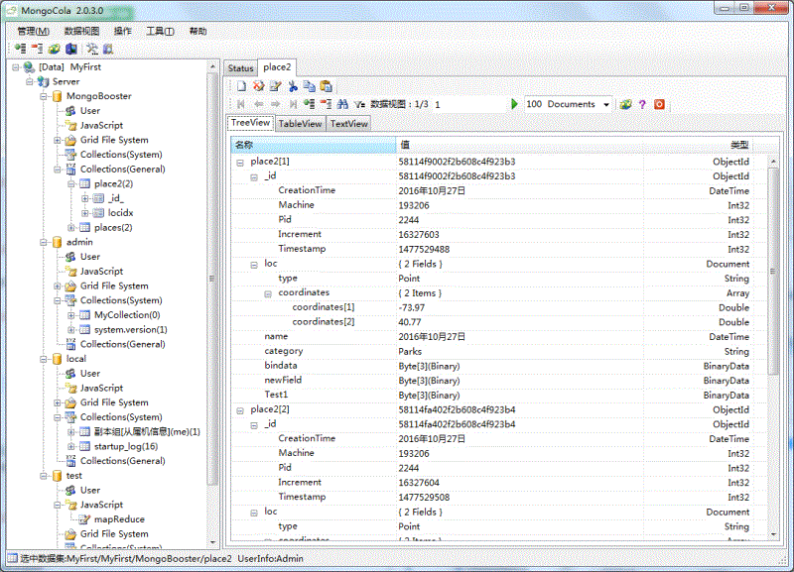Collapse the loc row under place2[1]
This screenshot has height=572, width=794.
point(254,265)
